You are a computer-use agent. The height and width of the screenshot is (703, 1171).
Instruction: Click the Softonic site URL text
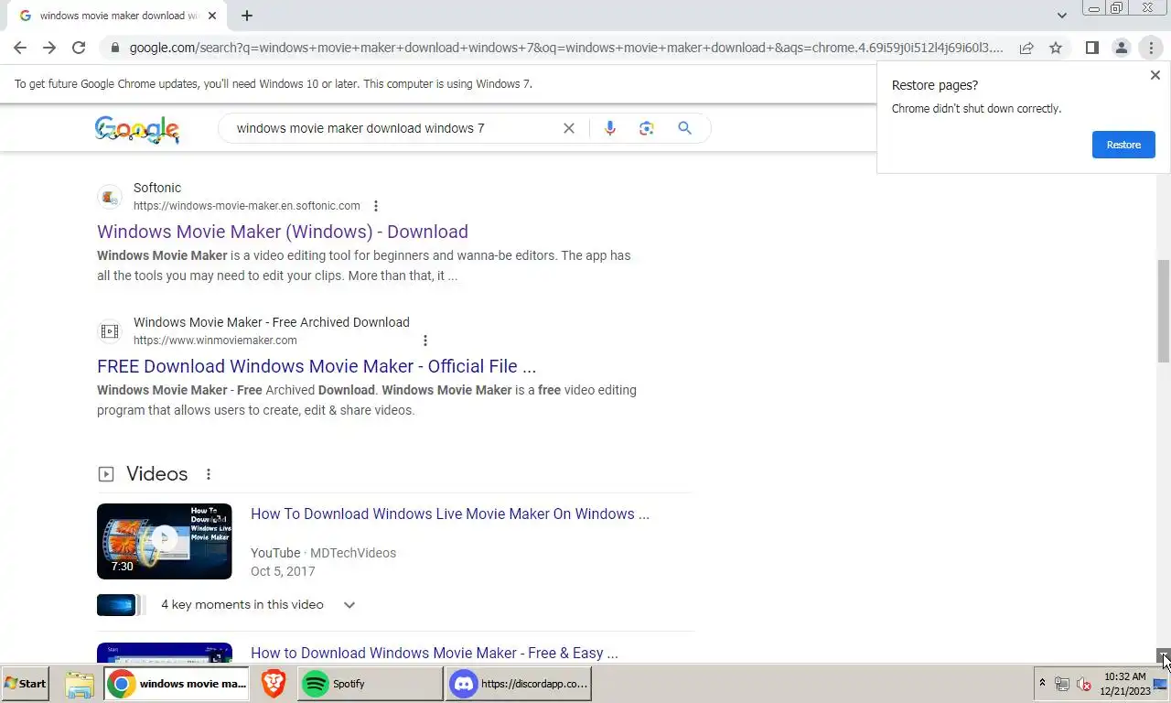(247, 206)
